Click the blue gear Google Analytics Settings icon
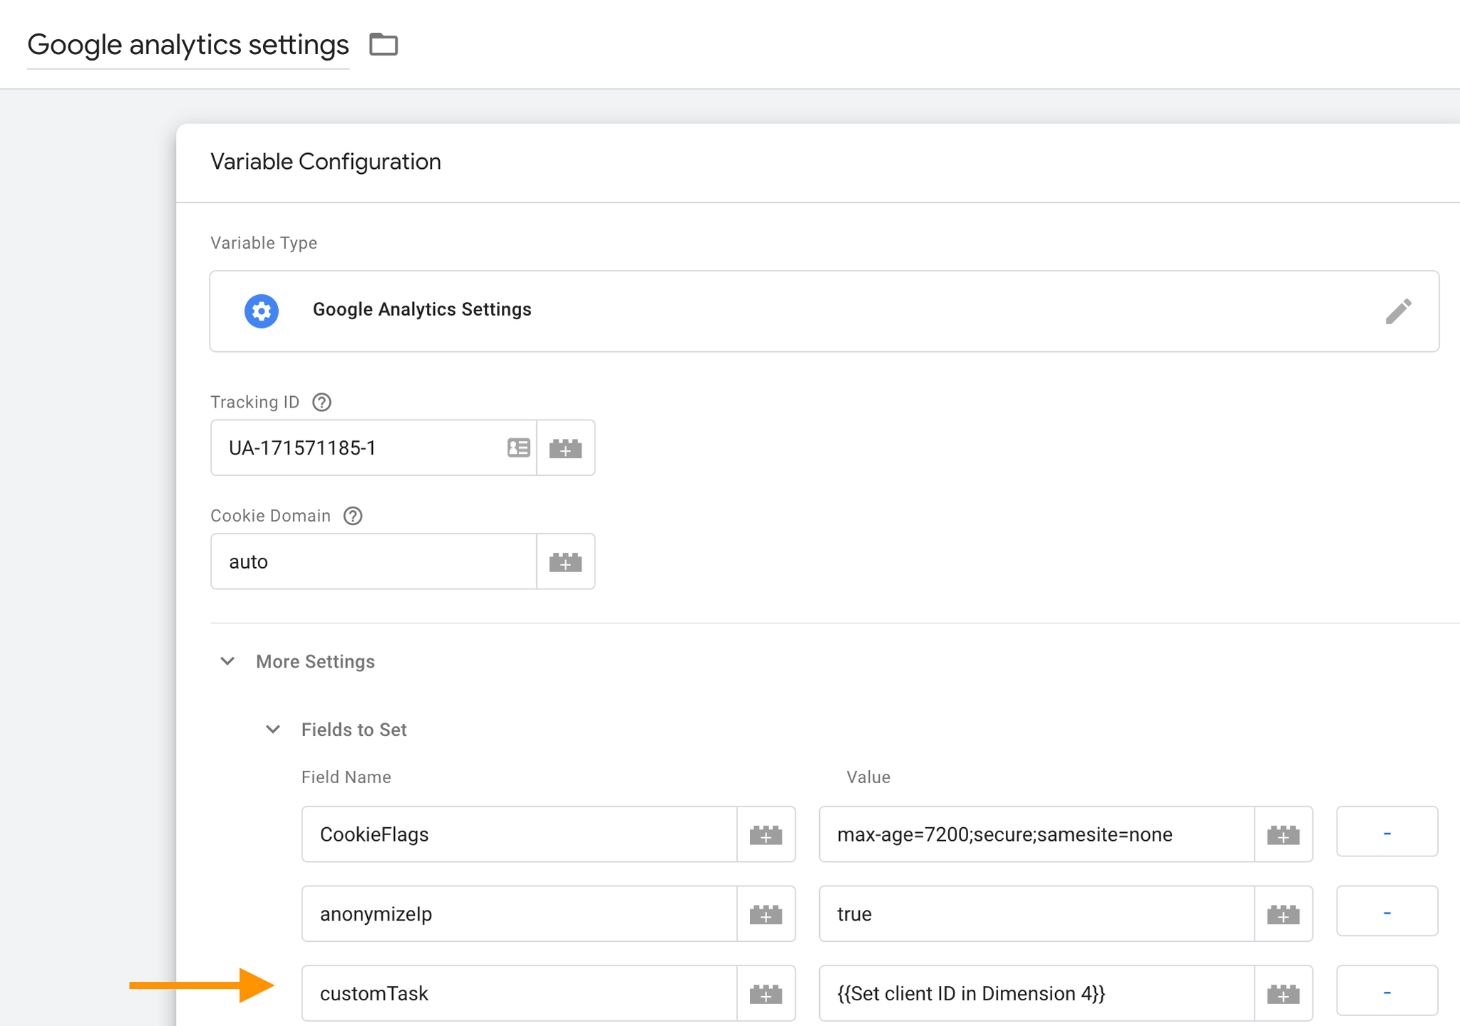Viewport: 1460px width, 1026px height. click(262, 311)
